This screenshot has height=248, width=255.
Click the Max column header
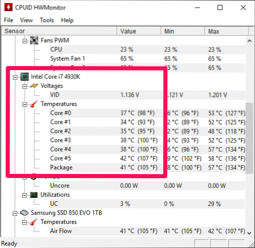tap(227, 31)
